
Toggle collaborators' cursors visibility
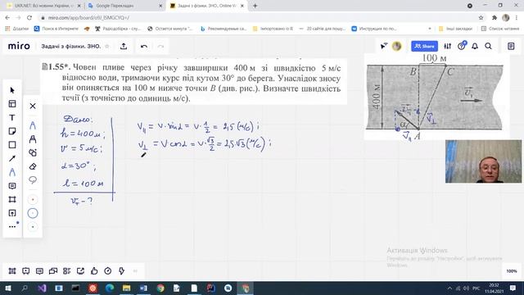(x=384, y=46)
